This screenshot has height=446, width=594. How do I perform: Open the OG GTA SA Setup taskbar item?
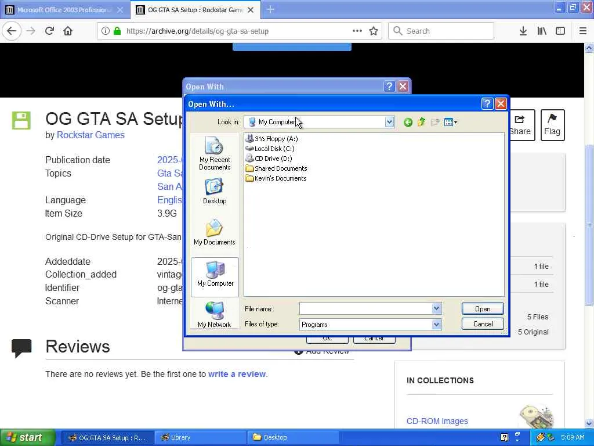(x=107, y=437)
